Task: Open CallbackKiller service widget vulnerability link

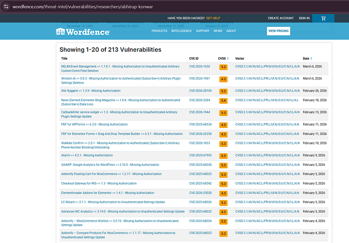Action: pyautogui.click(x=119, y=114)
